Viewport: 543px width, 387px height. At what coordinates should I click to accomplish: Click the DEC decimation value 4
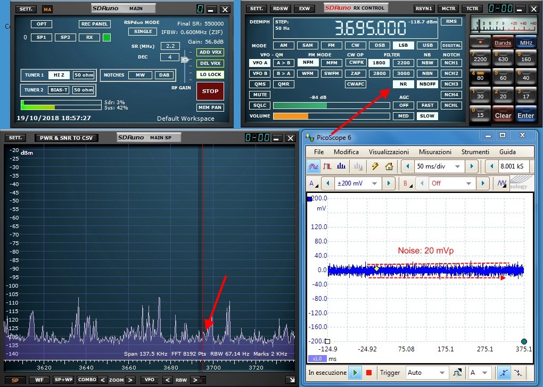[170, 57]
